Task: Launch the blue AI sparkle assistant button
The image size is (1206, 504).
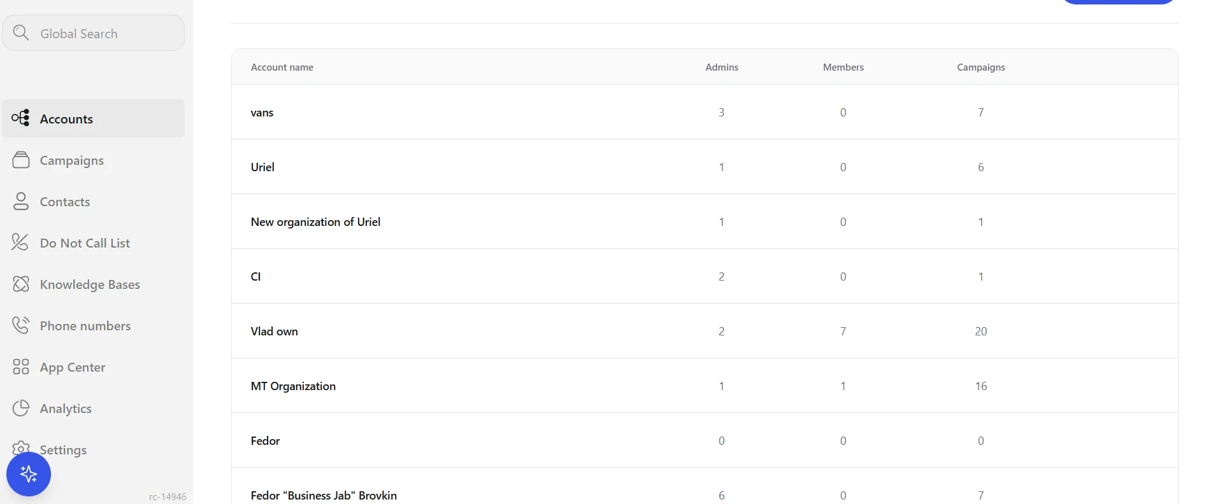Action: pos(29,474)
